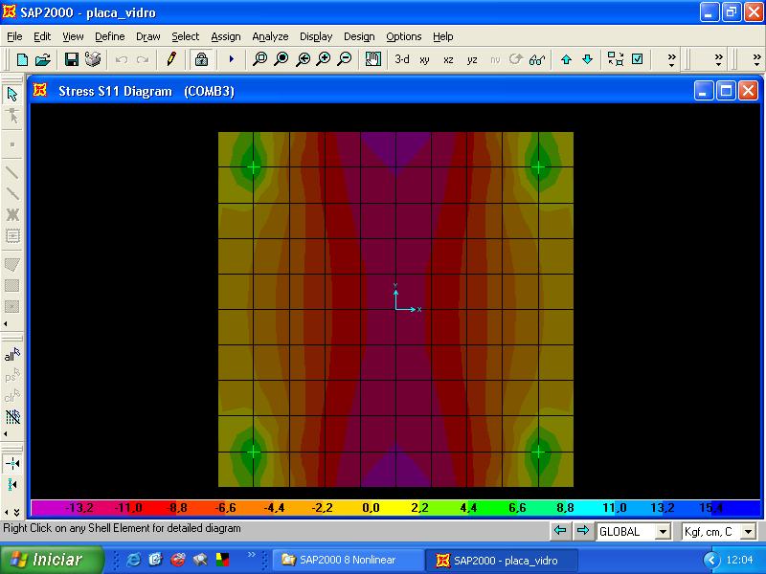Click SAP2000 - placa_vidro taskbar button
This screenshot has height=574, width=766.
504,561
